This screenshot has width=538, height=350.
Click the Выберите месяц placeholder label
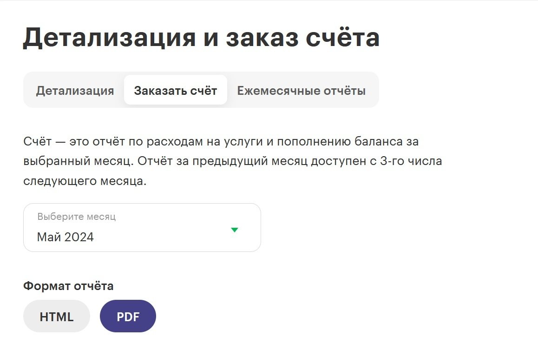(76, 217)
